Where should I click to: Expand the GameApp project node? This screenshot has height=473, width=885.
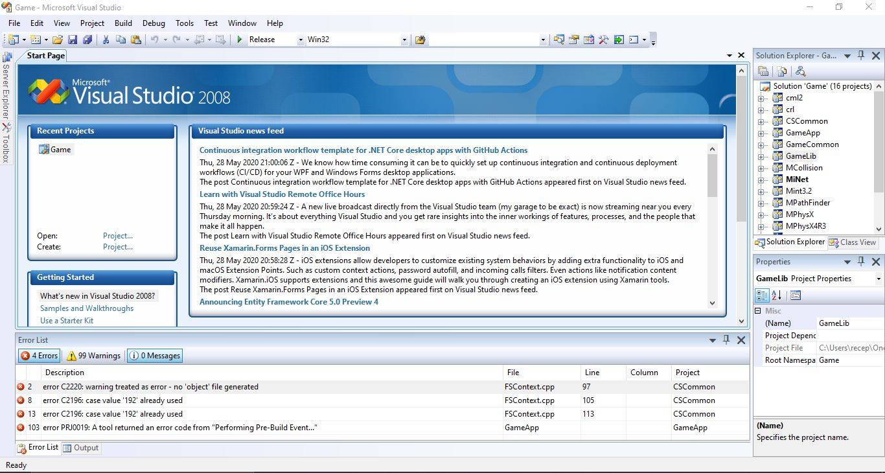pyautogui.click(x=761, y=133)
